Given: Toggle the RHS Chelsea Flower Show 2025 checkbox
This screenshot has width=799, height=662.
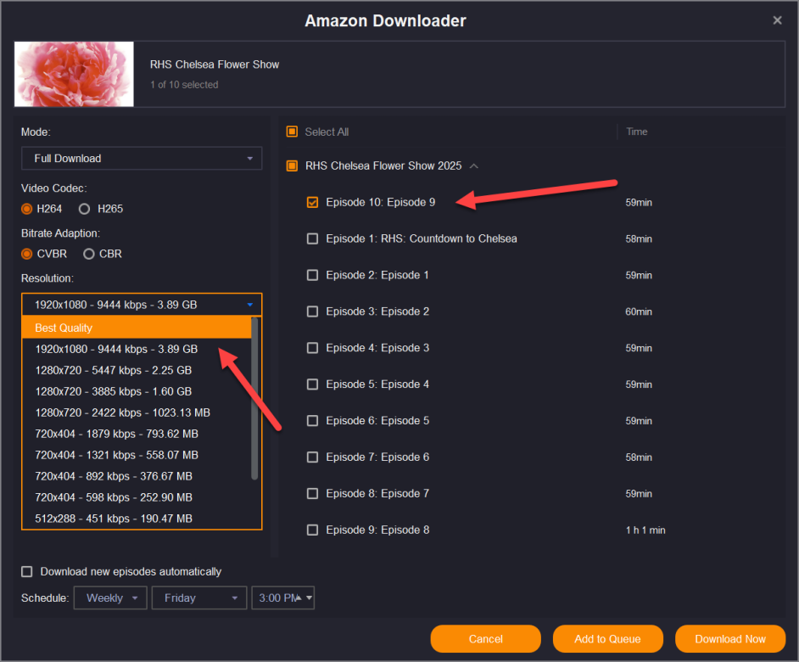Looking at the screenshot, I should coord(292,165).
